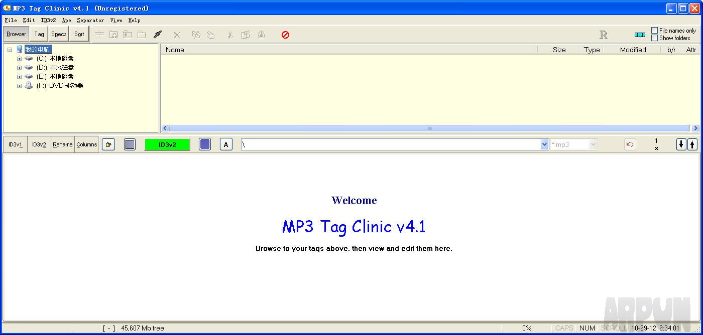Collapse the 我的电脑 root node
Screen dimensions: 703x335
10,50
